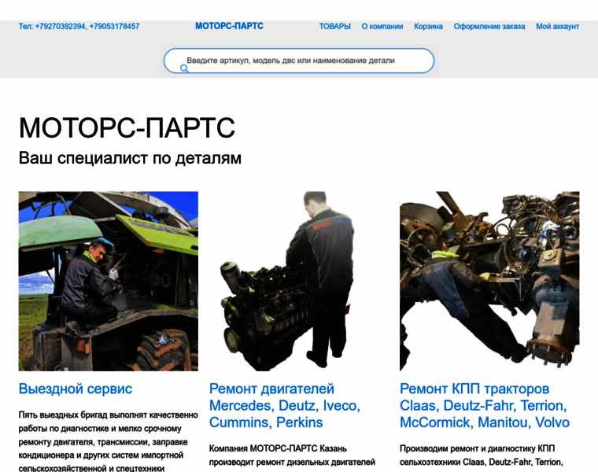Click the large МОТОРС-ПАРТС heading
Viewport: 598px width, 472px height.
pos(127,127)
